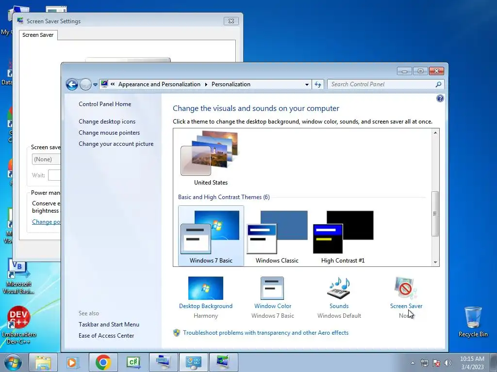Open Change your account picture link
Screen dimensions: 497x372
(x=116, y=143)
